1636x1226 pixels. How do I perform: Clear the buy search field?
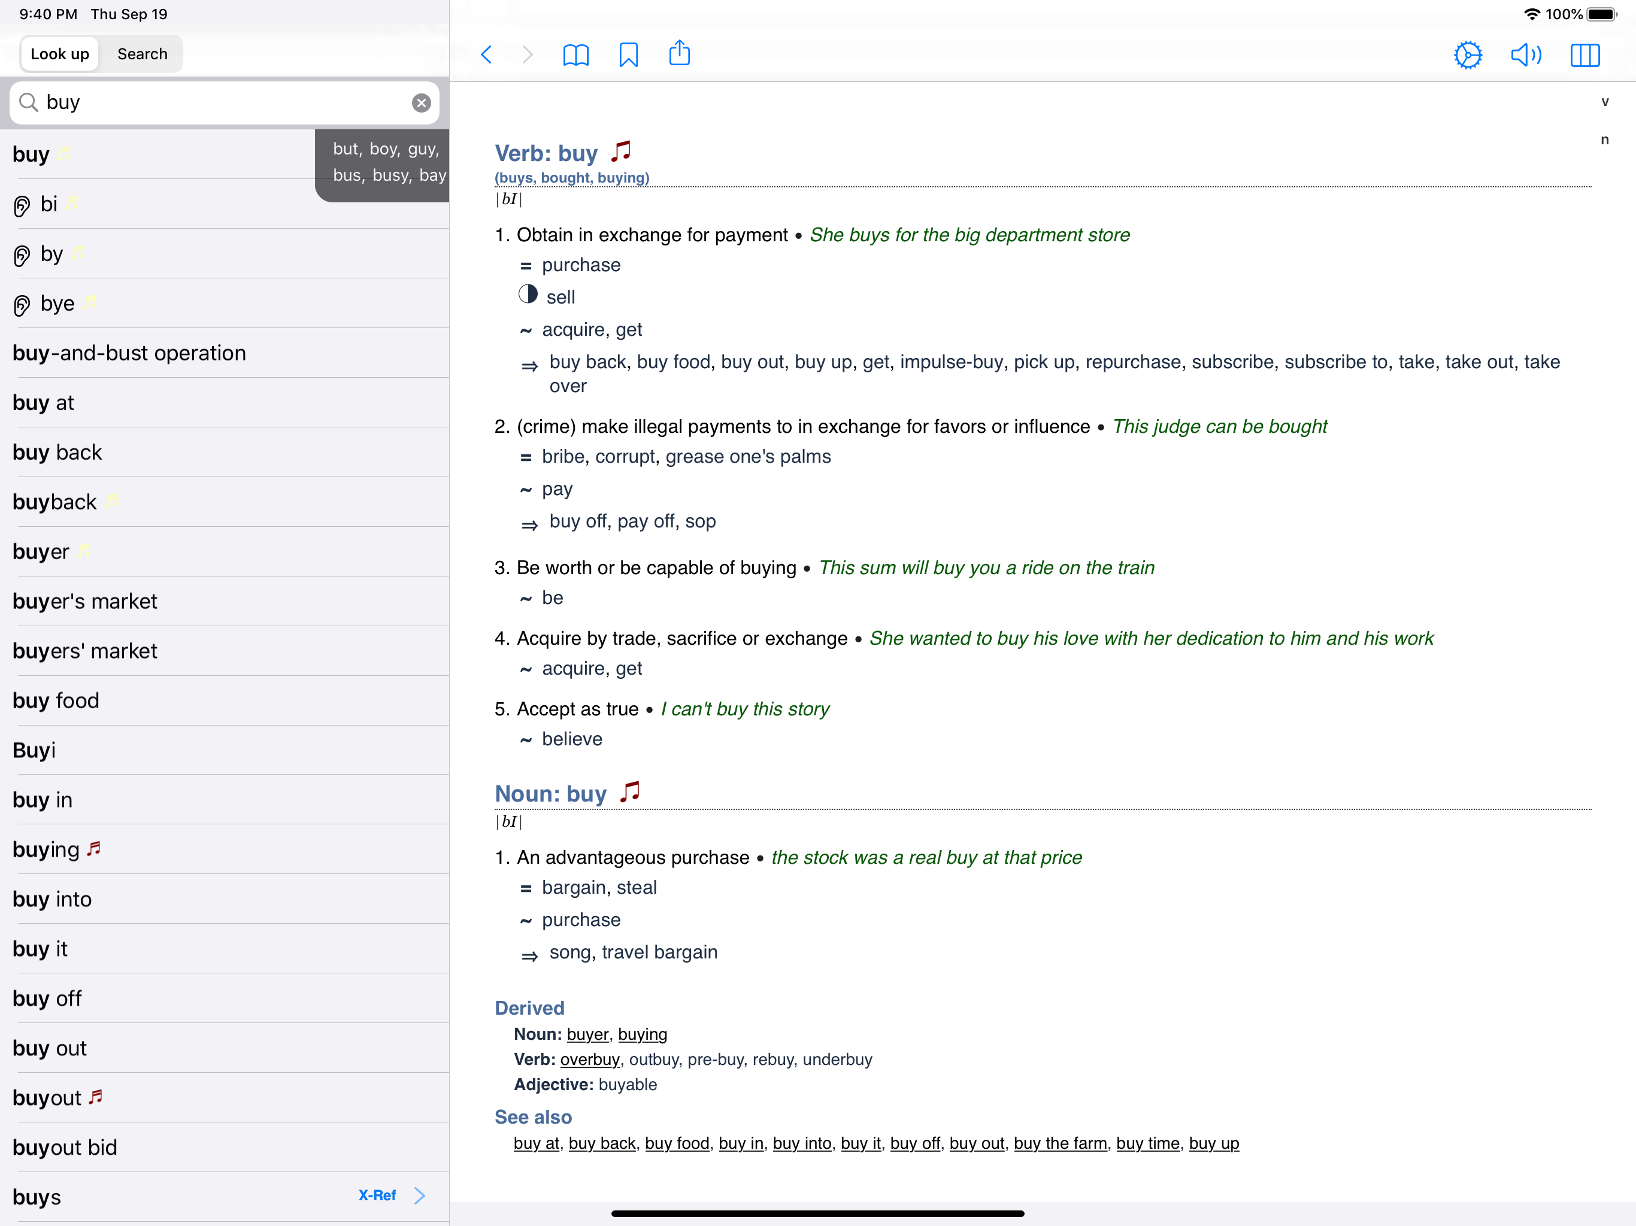click(x=421, y=103)
